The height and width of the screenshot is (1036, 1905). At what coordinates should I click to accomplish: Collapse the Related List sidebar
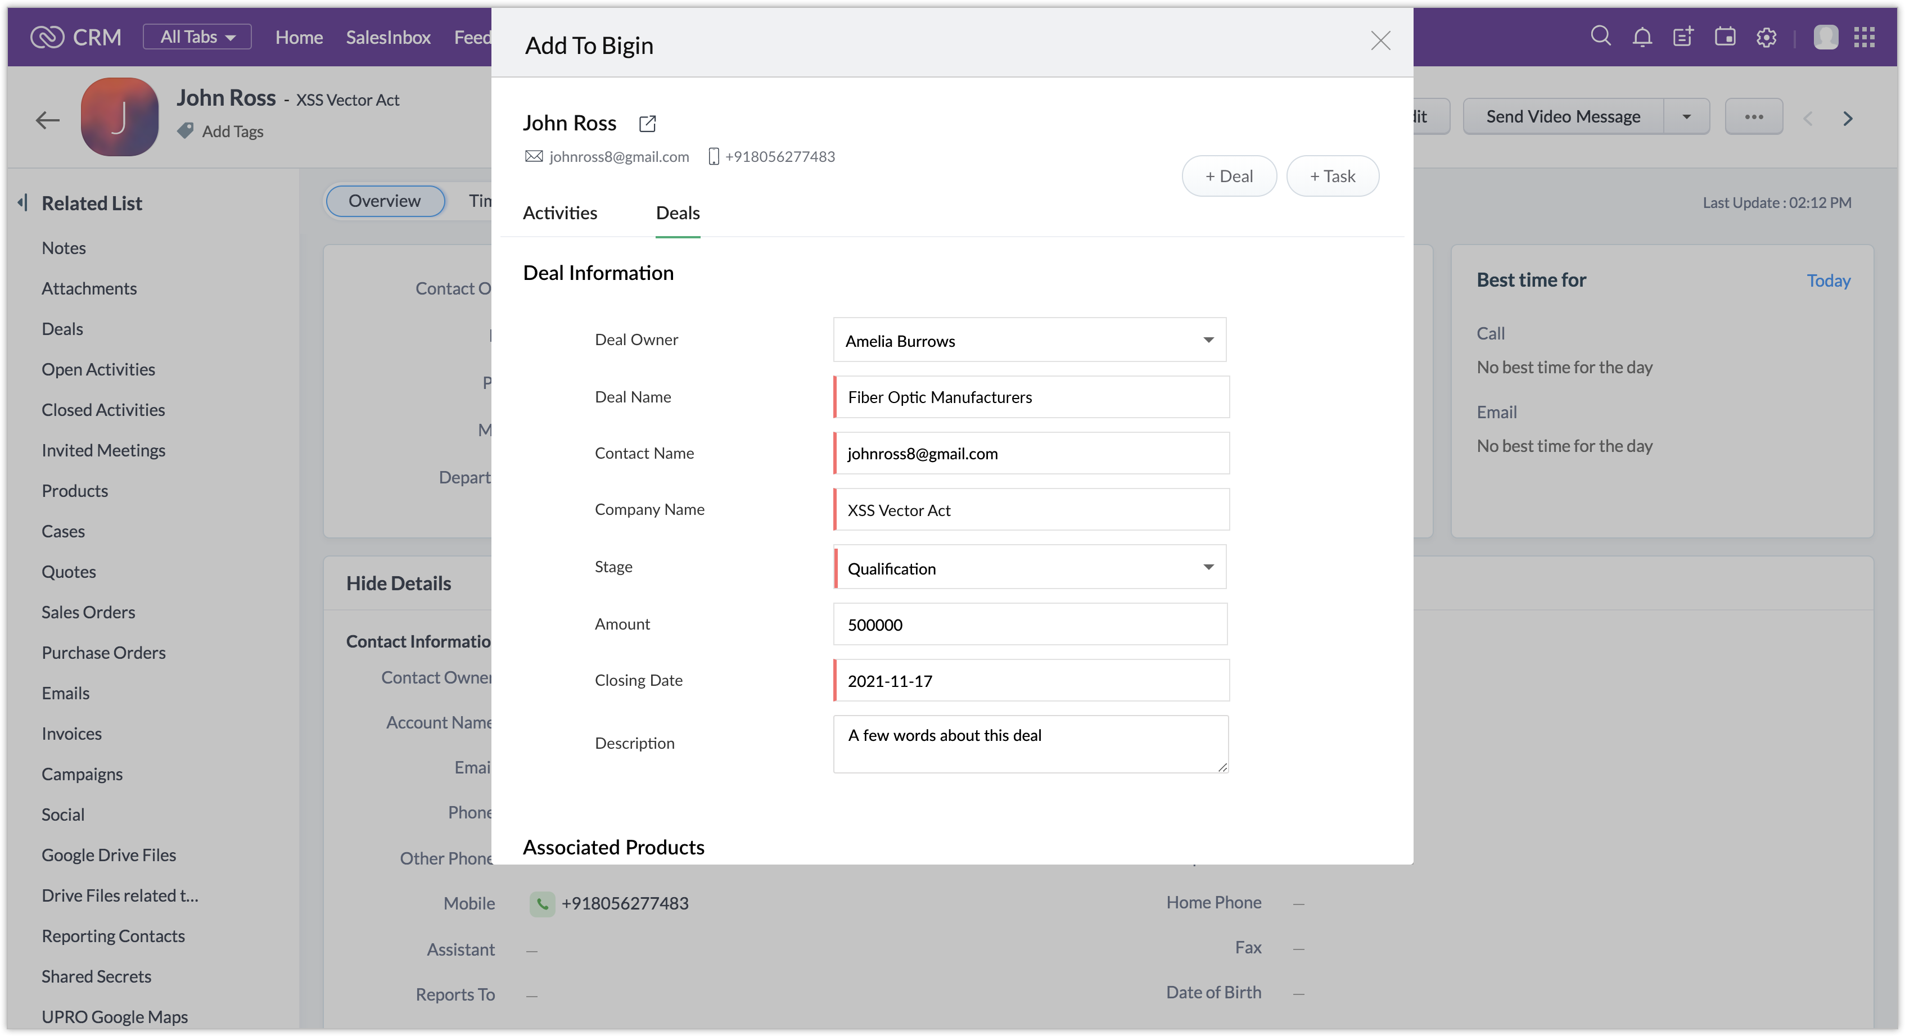pyautogui.click(x=23, y=202)
